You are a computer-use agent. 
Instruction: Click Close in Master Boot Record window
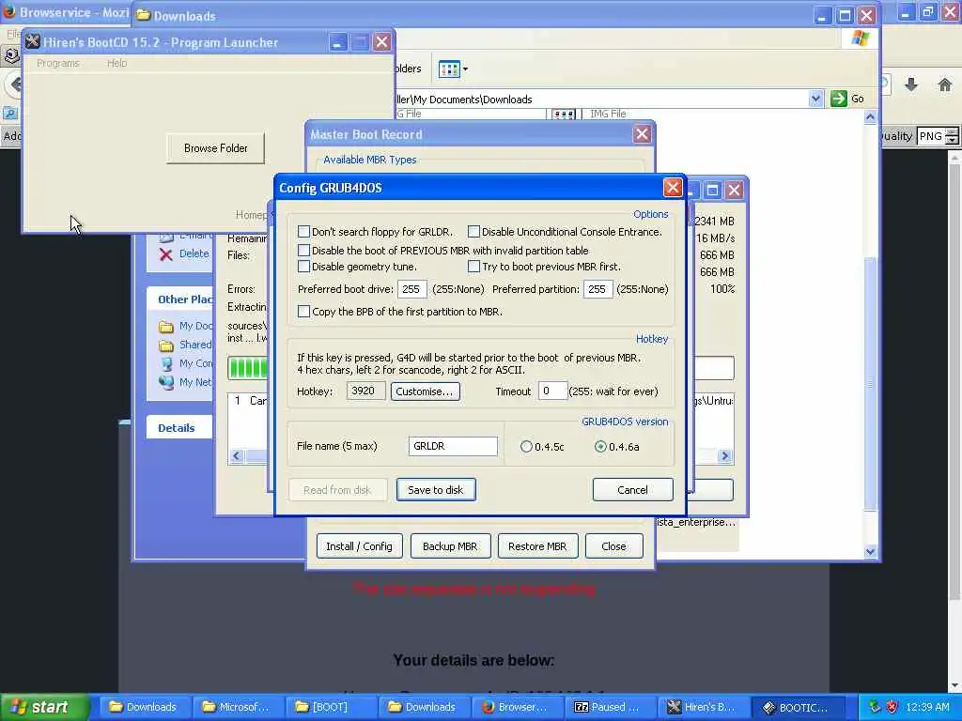(613, 546)
